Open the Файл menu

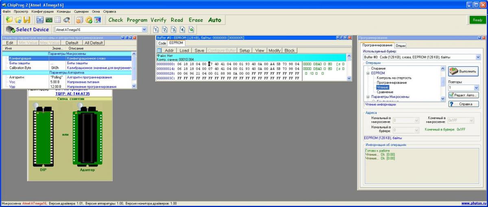[7, 11]
